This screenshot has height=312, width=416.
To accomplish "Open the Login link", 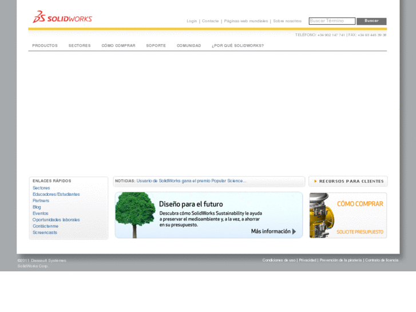I will tap(192, 21).
